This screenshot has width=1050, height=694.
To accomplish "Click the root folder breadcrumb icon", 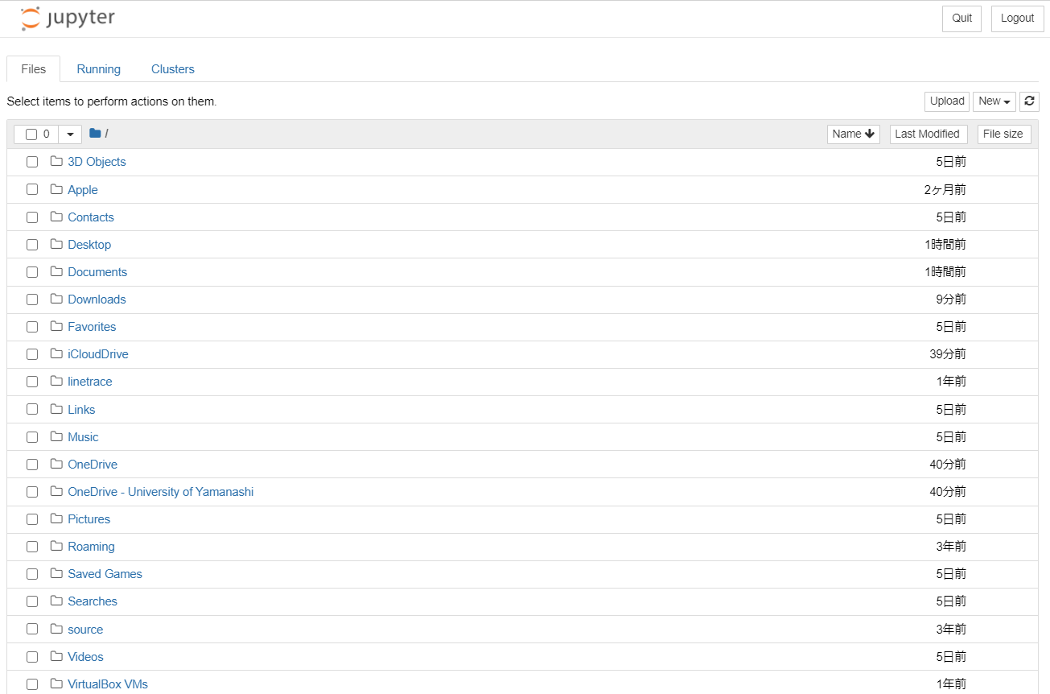I will [95, 134].
